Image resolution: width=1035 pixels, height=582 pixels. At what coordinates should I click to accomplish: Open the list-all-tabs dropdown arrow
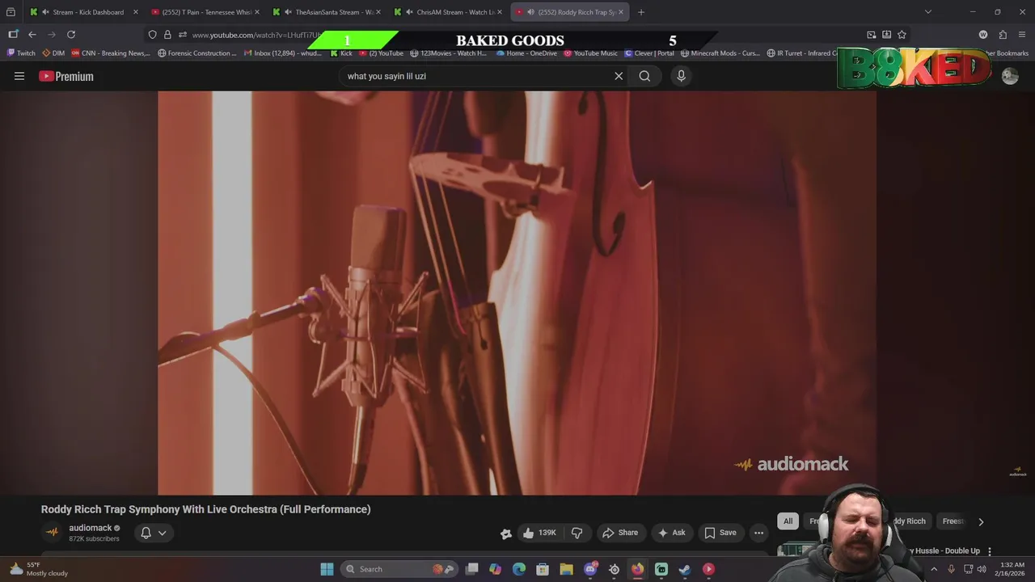point(927,12)
